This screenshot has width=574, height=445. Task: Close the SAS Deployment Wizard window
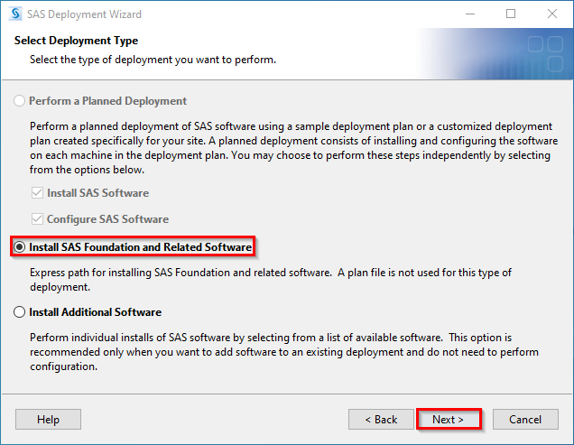point(552,14)
